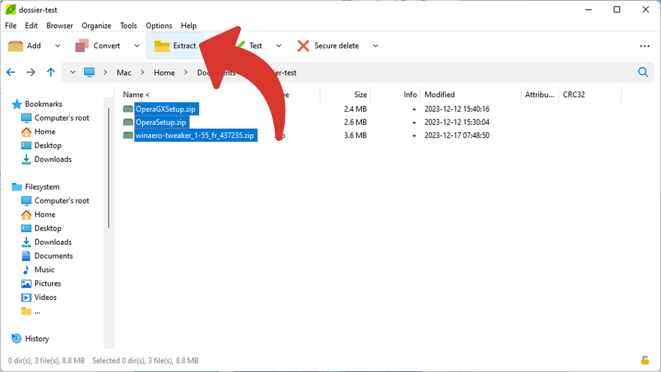Open the Options menu
The width and height of the screenshot is (661, 372).
tap(159, 25)
